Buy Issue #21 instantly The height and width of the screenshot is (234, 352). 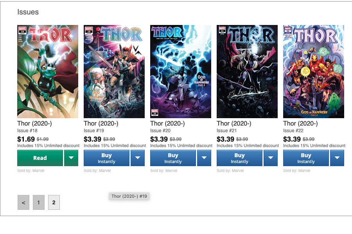[x=239, y=158]
